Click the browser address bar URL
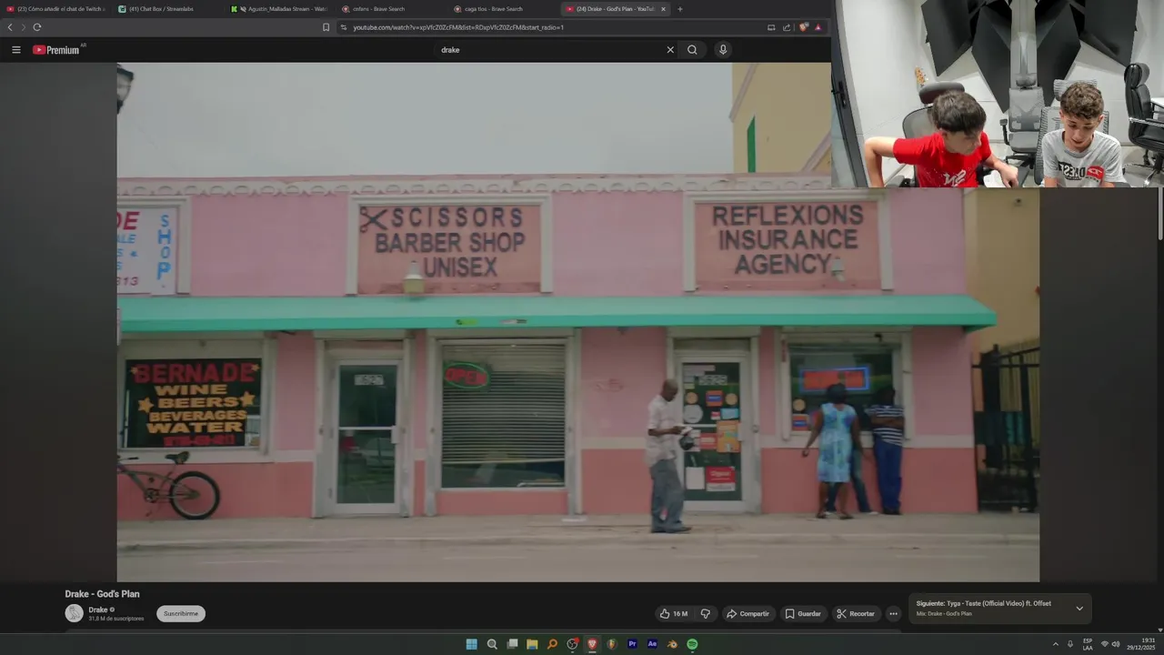The height and width of the screenshot is (655, 1164). tap(458, 27)
